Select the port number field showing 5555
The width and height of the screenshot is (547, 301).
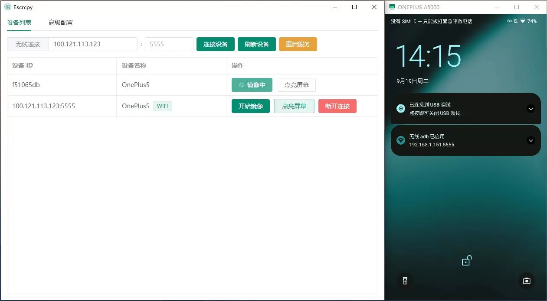point(169,44)
